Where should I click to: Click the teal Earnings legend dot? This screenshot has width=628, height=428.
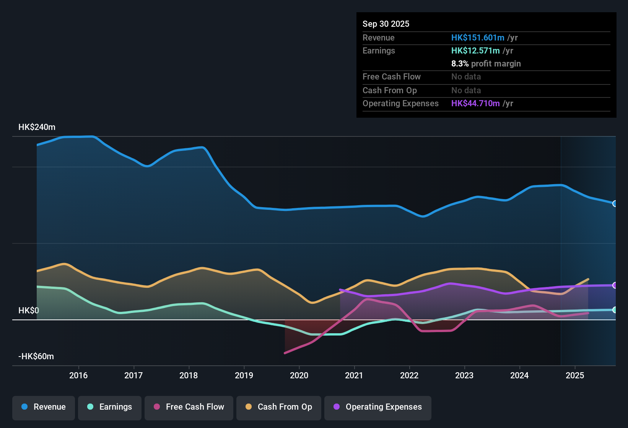pos(90,407)
